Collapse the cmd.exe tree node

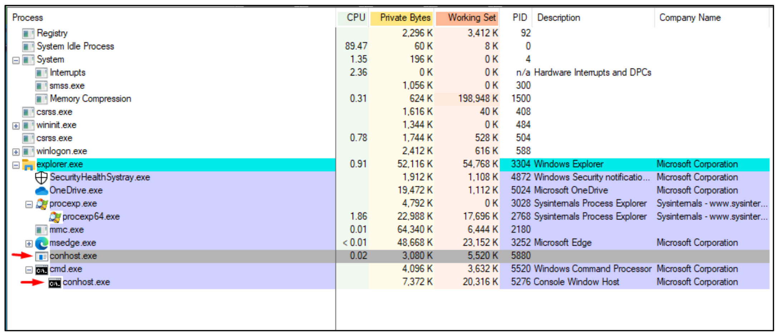tap(29, 270)
